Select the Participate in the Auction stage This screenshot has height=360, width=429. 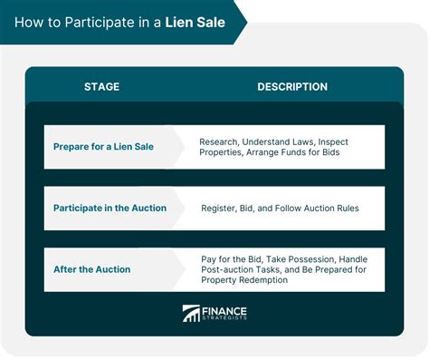[110, 208]
